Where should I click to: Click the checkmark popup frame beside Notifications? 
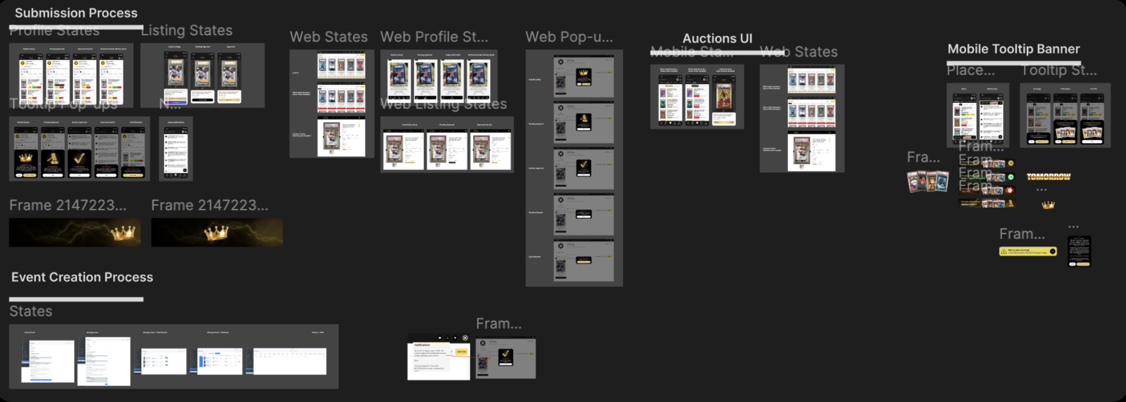[x=505, y=357]
